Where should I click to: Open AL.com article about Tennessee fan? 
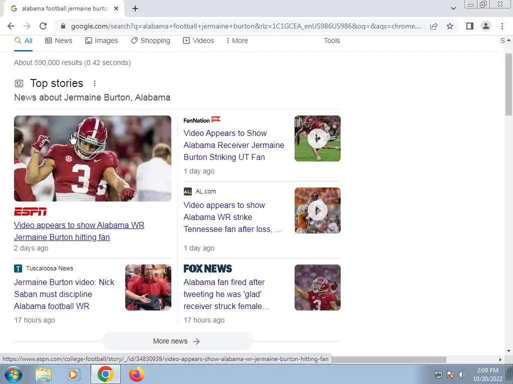pos(233,217)
